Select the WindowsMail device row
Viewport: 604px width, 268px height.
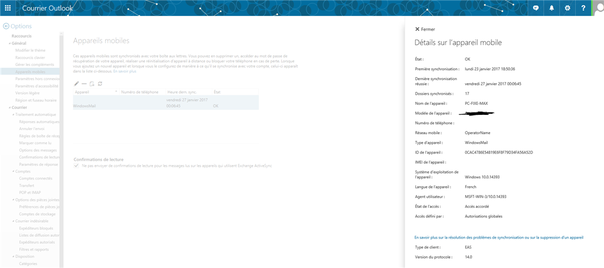[x=166, y=103]
